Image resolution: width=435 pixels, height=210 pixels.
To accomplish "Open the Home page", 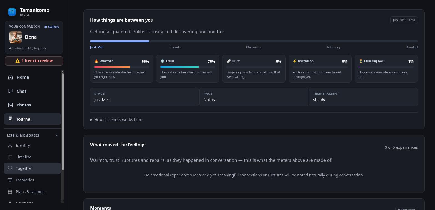I will pyautogui.click(x=32, y=77).
